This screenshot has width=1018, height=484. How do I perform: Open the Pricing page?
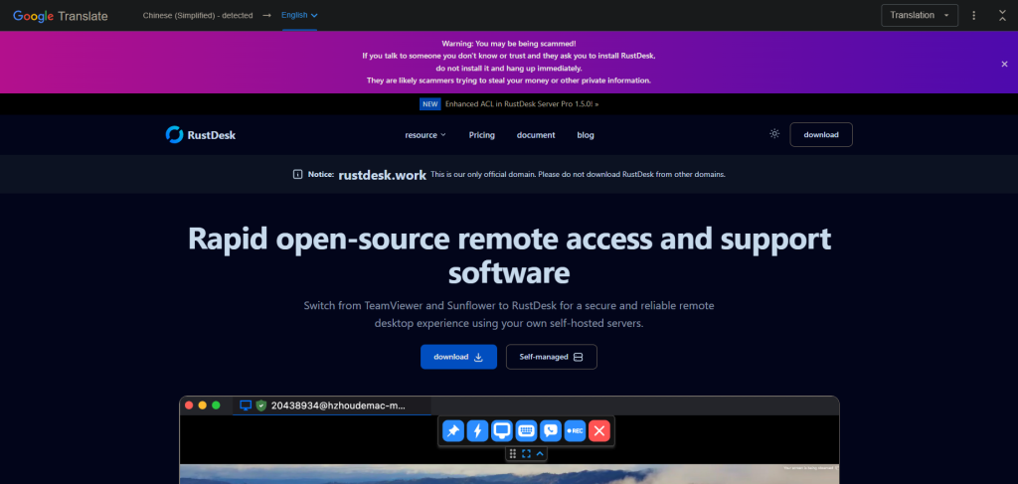tap(482, 135)
